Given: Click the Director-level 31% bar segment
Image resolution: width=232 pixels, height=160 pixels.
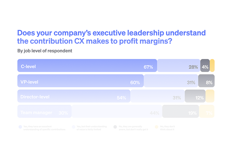Looking at the screenshot, I should (x=157, y=96).
